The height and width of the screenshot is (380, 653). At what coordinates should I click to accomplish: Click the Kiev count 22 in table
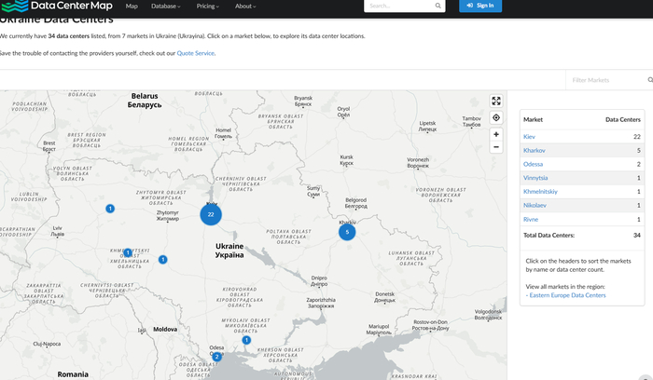tap(637, 136)
